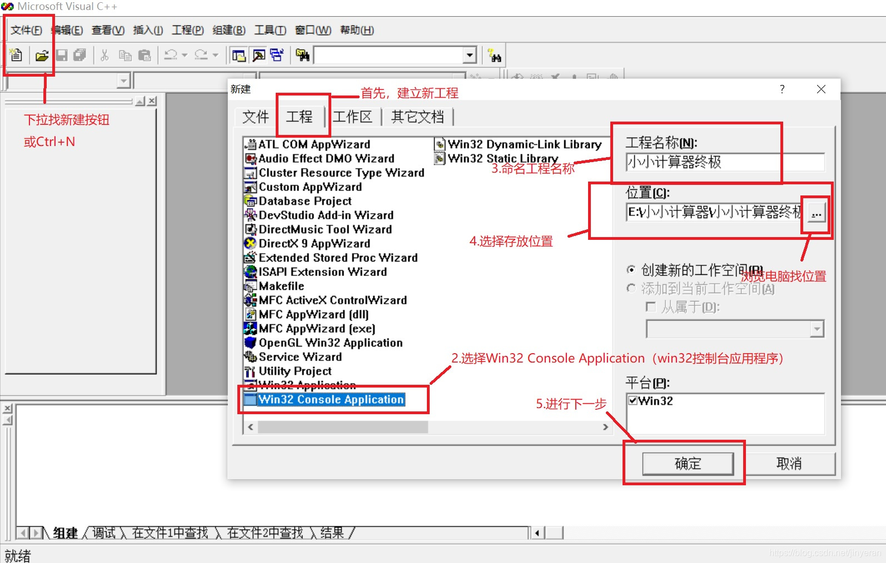This screenshot has width=886, height=563.
Task: Select Win32 Dynamic-Link Library entry
Action: [x=518, y=144]
